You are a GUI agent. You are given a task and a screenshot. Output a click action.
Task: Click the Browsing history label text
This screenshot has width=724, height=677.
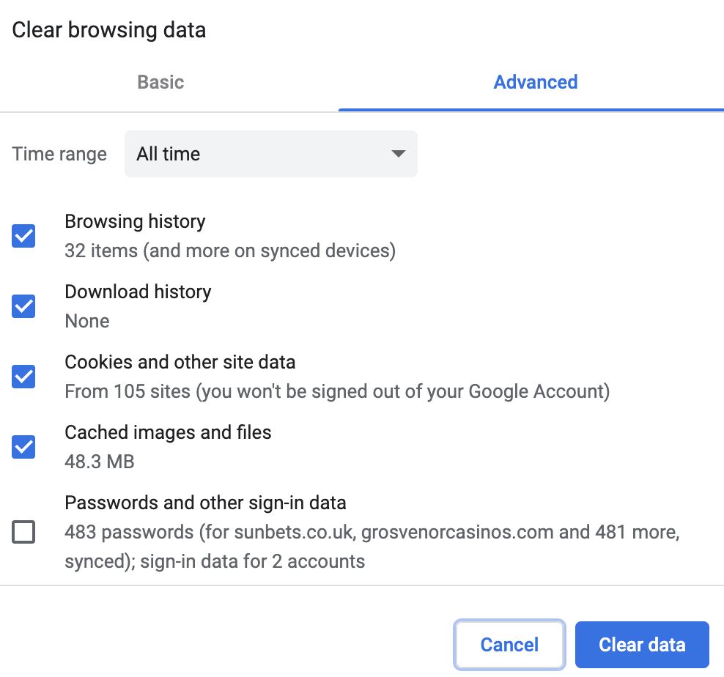point(136,222)
